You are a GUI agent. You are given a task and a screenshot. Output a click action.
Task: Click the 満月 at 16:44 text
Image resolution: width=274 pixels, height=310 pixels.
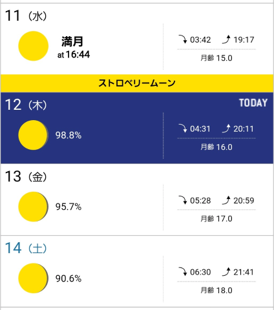click(x=74, y=48)
